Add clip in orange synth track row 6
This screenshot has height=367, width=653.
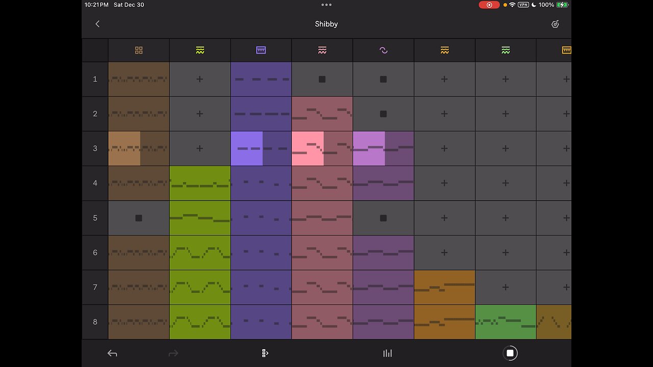pos(445,252)
